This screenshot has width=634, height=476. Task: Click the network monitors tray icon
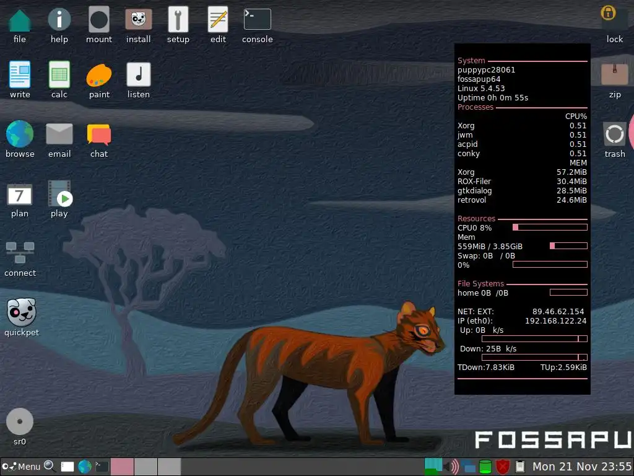tap(469, 467)
